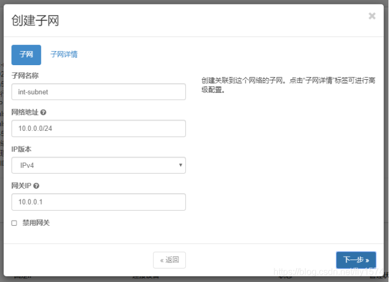Select the description text starting 创建关联到这个网络的子网

[x=289, y=85]
